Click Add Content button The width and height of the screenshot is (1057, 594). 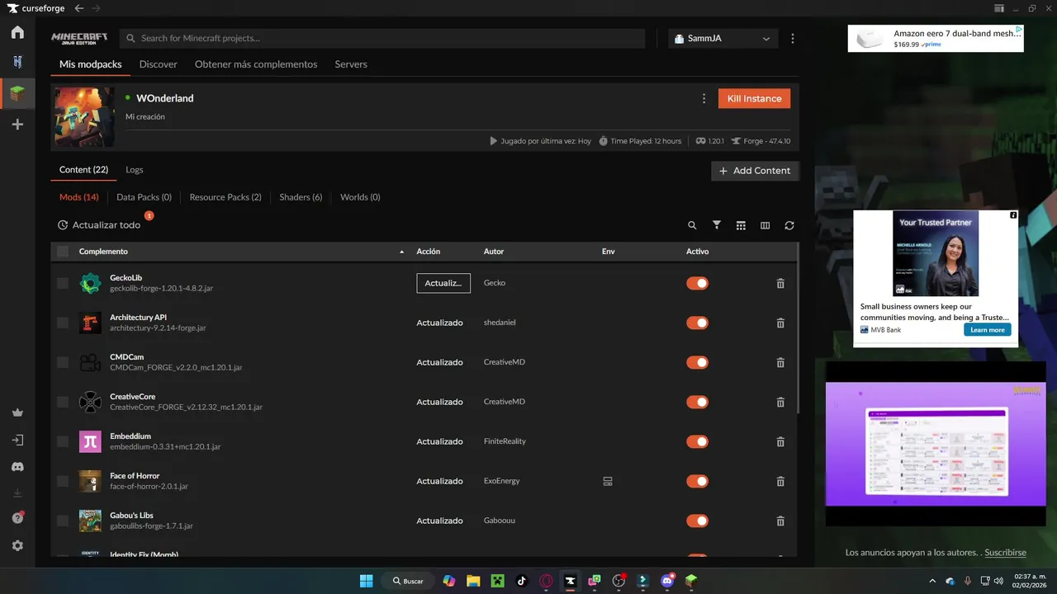755,171
